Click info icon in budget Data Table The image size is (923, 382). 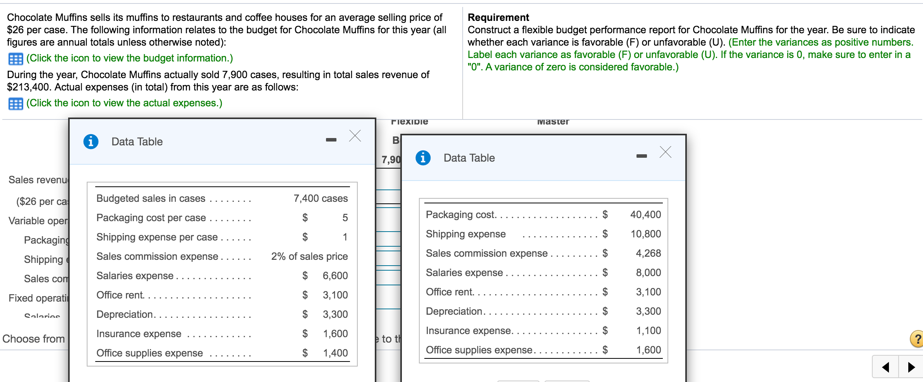pos(91,142)
